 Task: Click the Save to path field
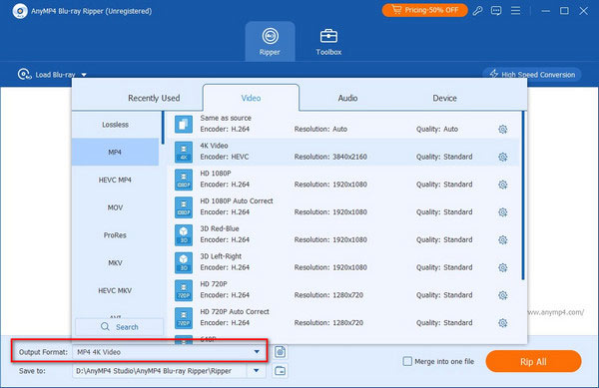tap(160, 371)
